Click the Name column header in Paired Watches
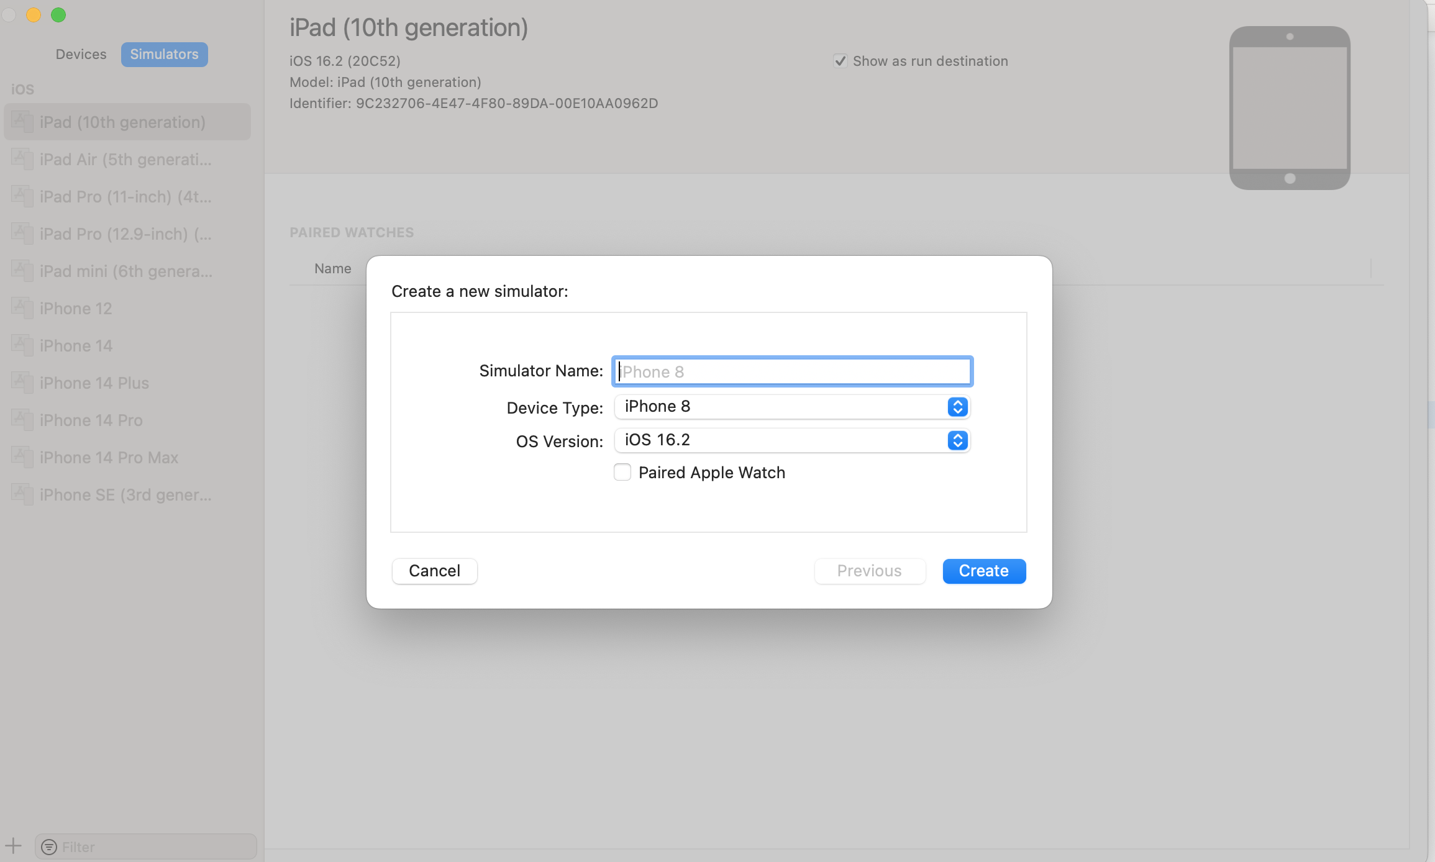The width and height of the screenshot is (1435, 862). pyautogui.click(x=333, y=268)
